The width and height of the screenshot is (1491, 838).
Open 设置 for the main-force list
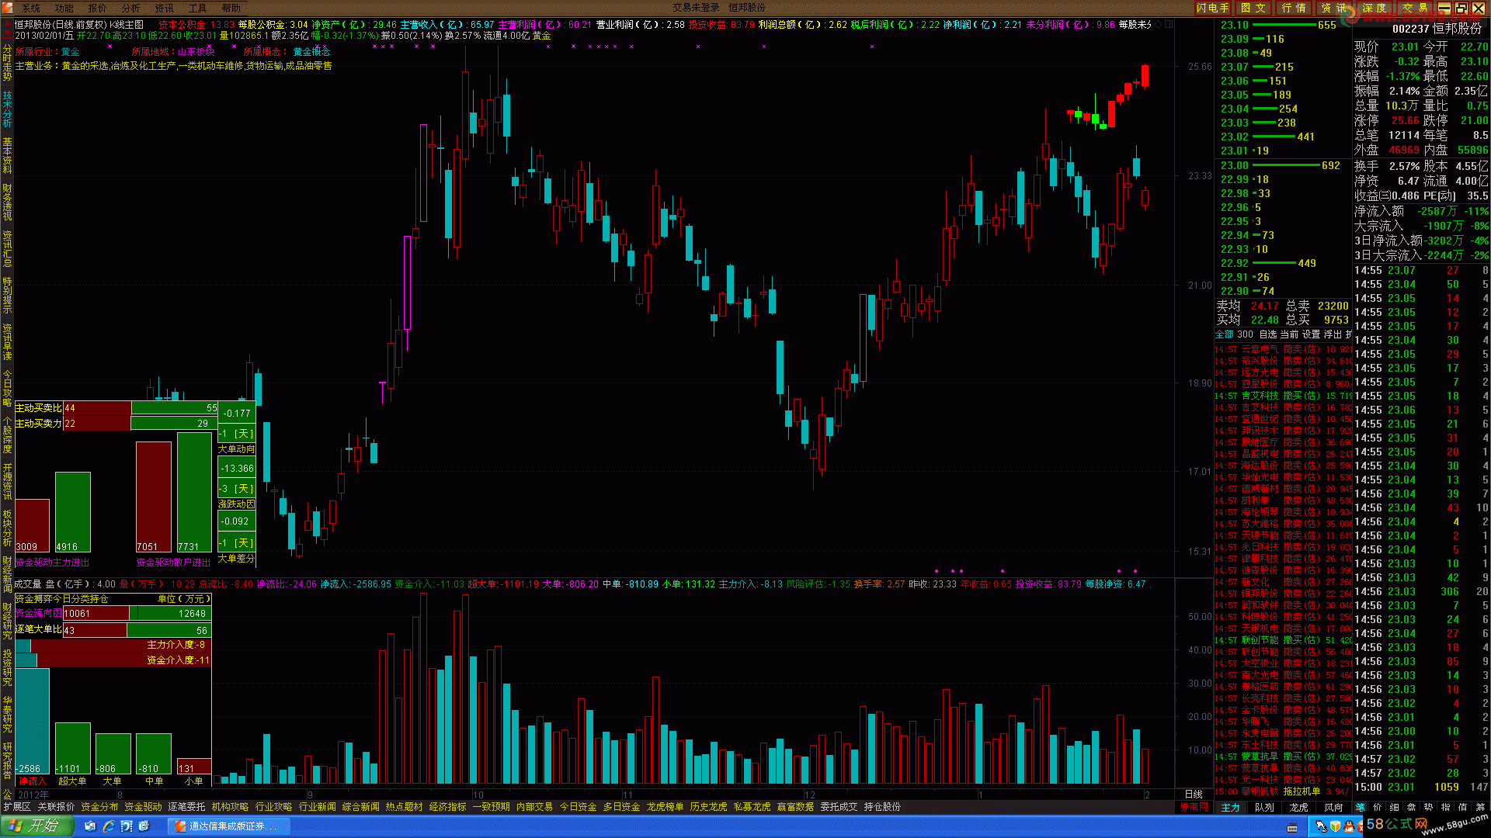coord(1311,334)
